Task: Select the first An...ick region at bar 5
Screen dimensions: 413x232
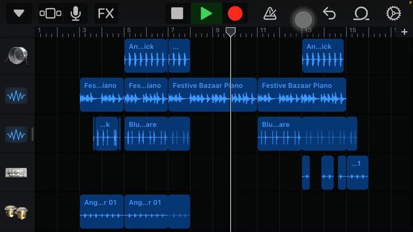Action: 145,56
